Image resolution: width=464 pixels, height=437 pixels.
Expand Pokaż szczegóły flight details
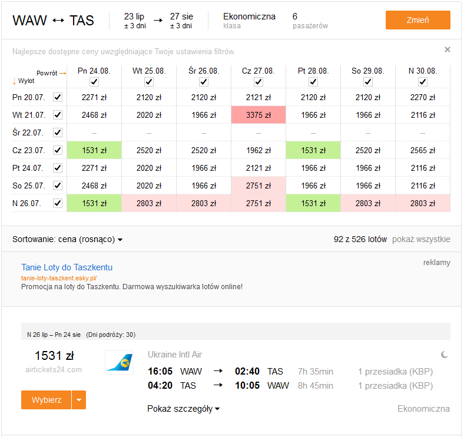click(x=184, y=409)
